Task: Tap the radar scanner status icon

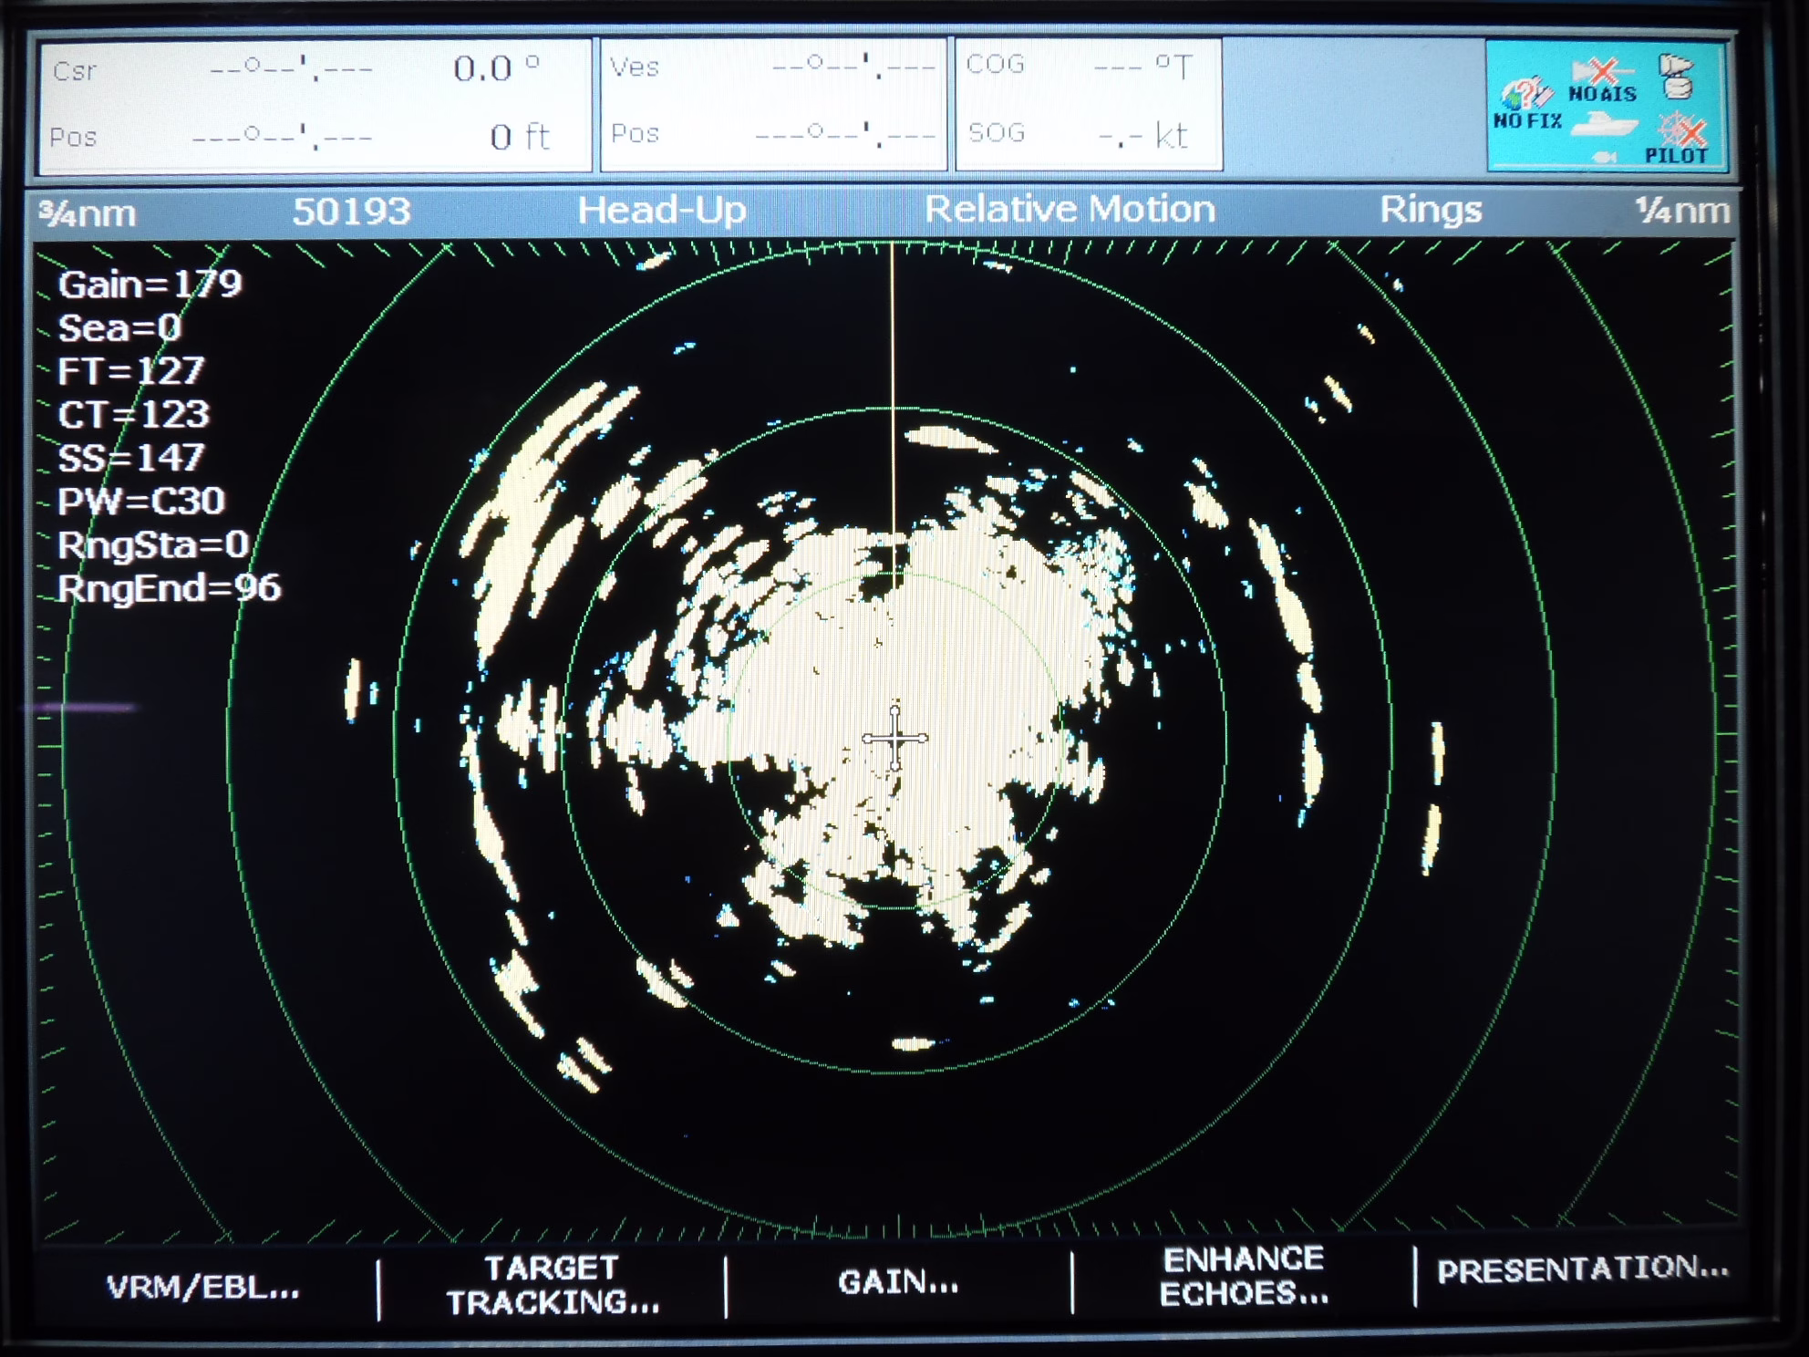Action: pyautogui.click(x=1676, y=76)
